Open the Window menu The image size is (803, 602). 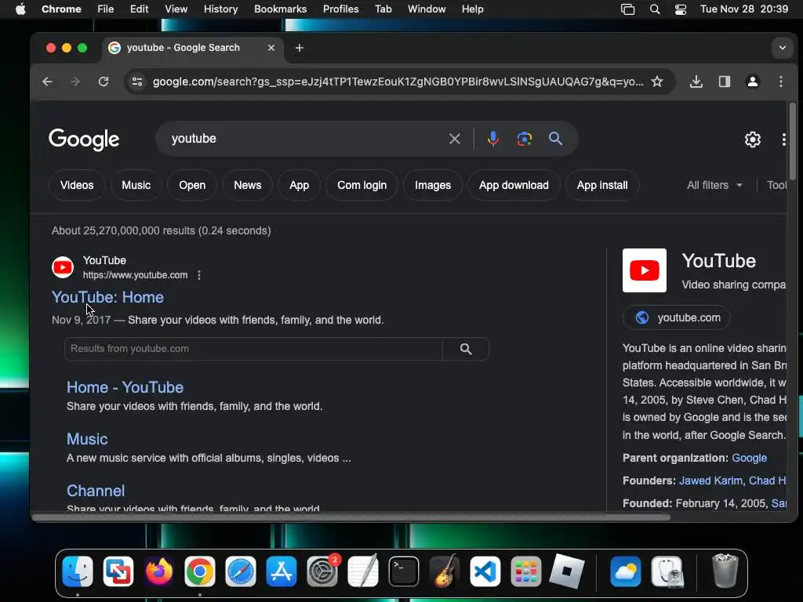427,9
